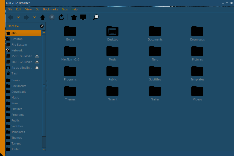Click sidebar scrollbar down arrow
The height and width of the screenshot is (156, 234).
pyautogui.click(x=44, y=149)
